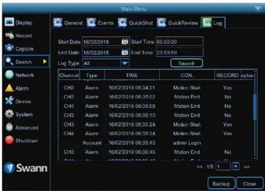Click the Start Time field
Viewport: 265px width, 191px height.
pyautogui.click(x=179, y=41)
